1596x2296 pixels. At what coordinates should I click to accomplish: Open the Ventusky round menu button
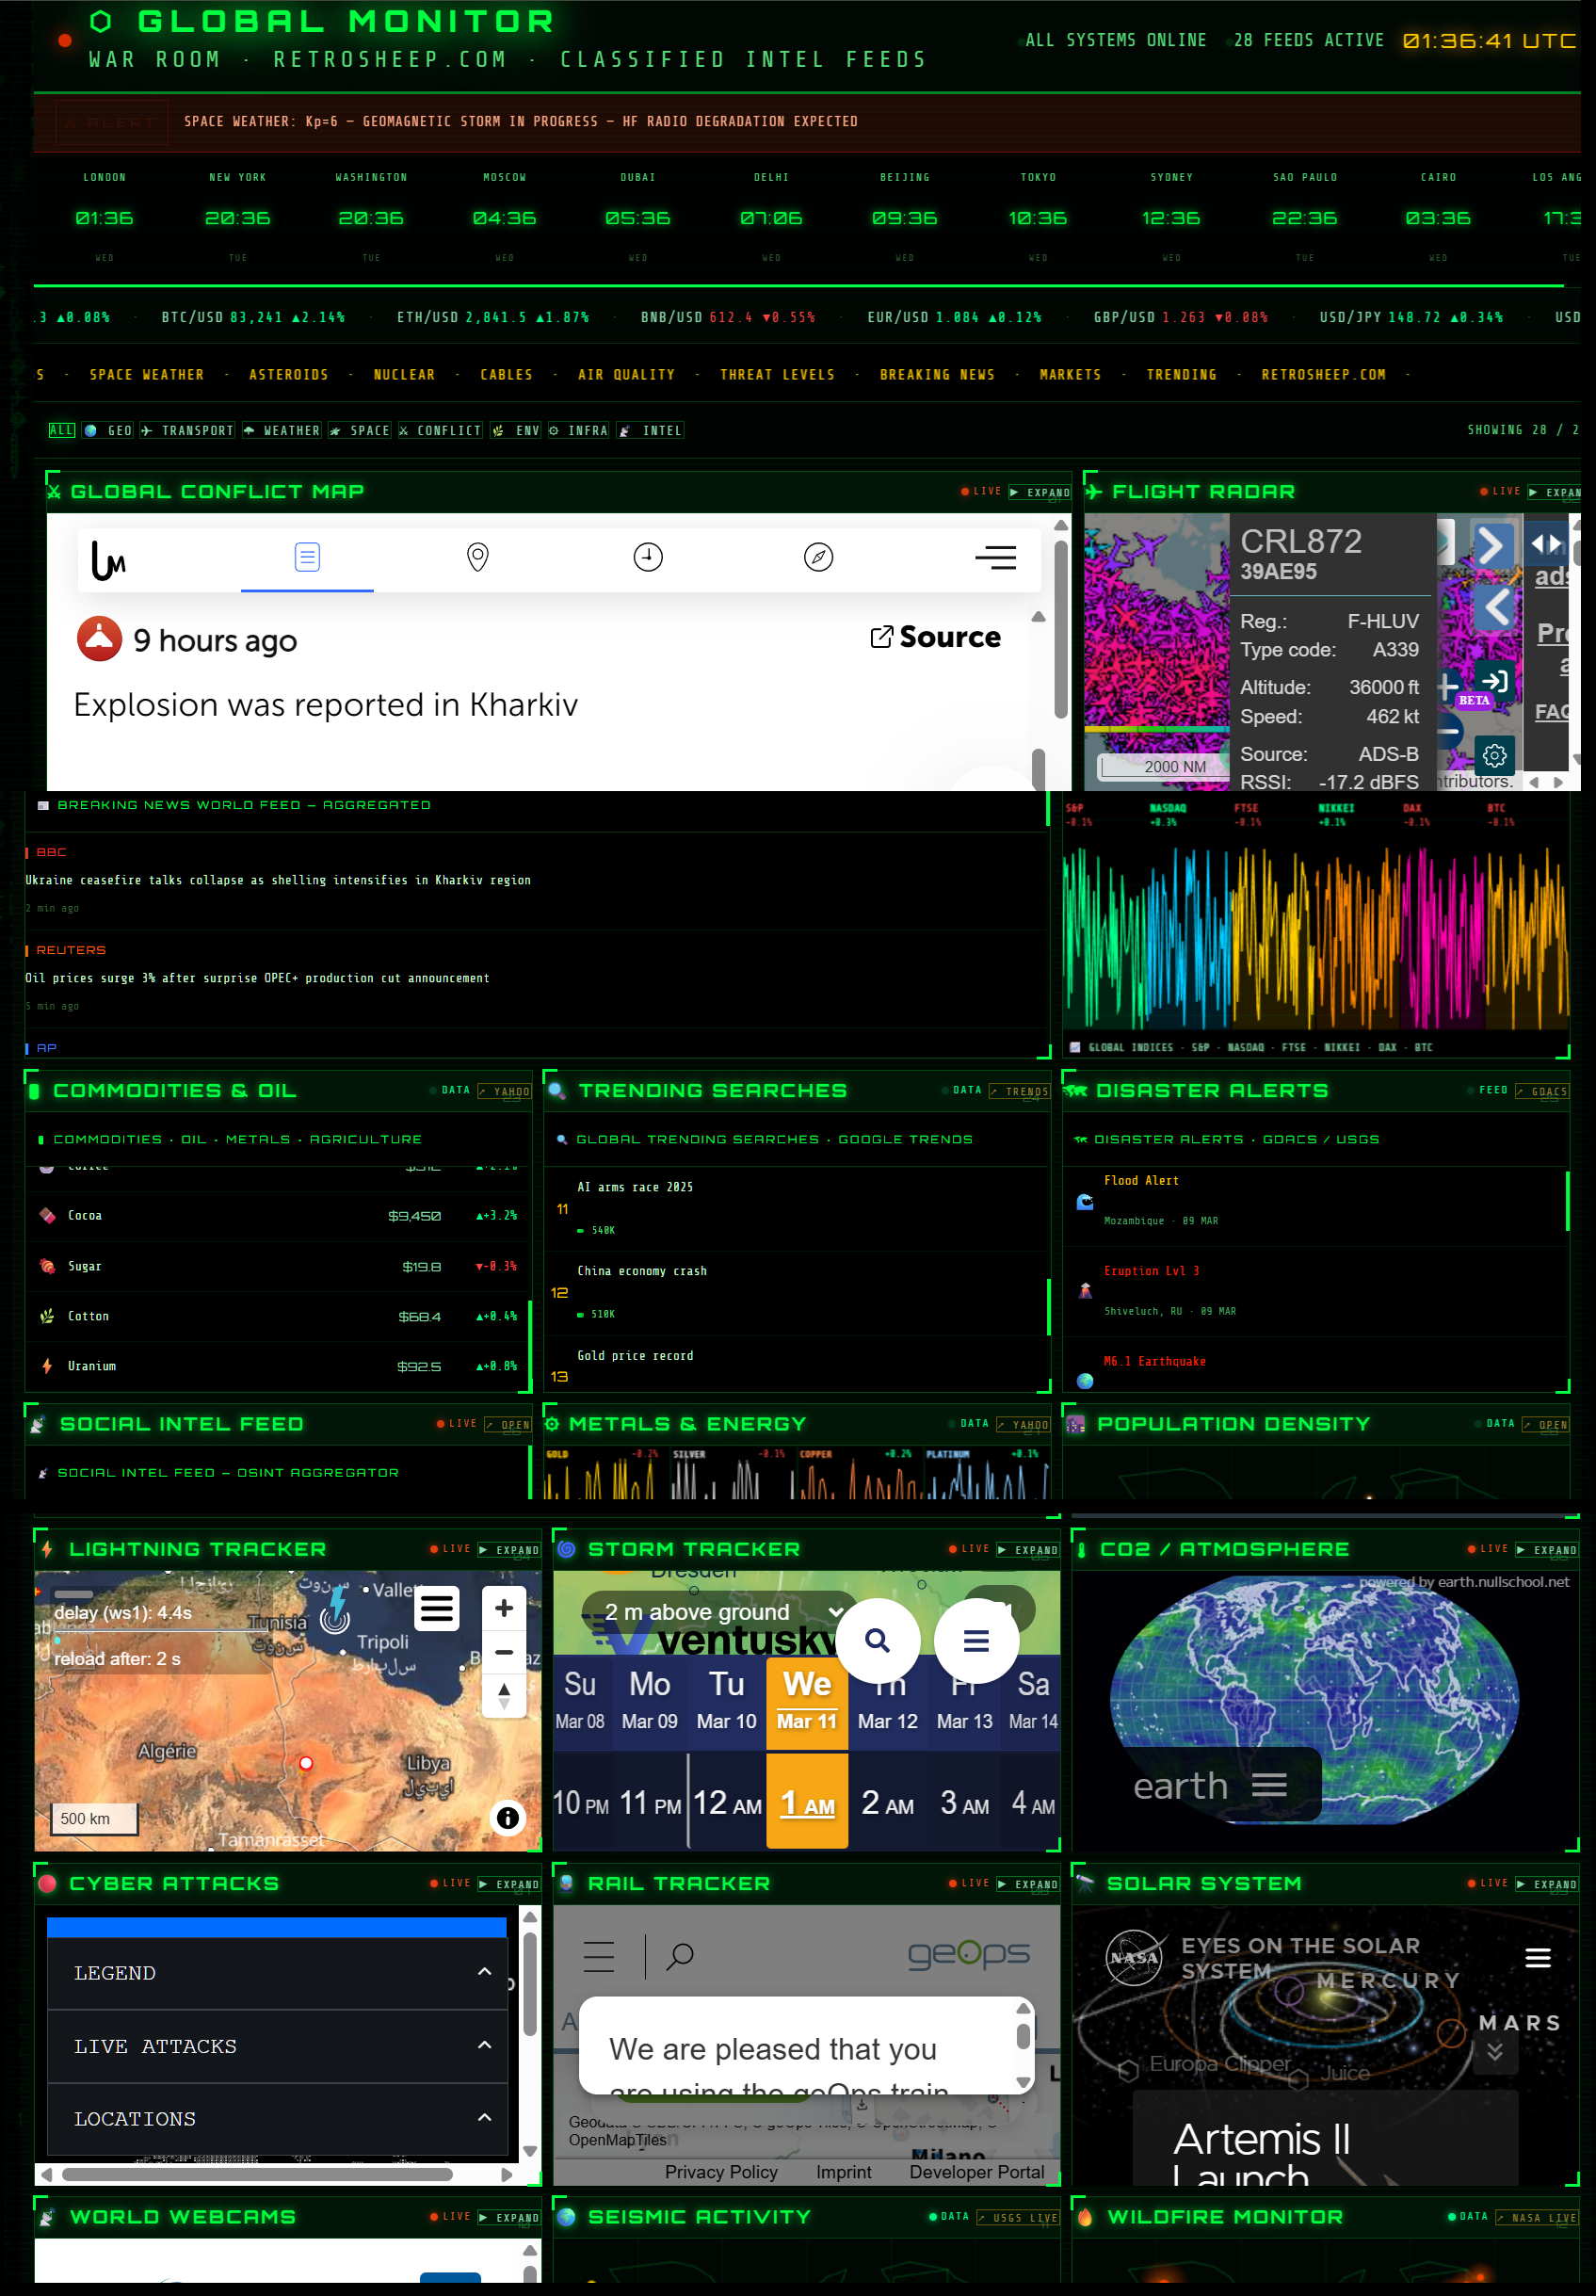[x=976, y=1640]
